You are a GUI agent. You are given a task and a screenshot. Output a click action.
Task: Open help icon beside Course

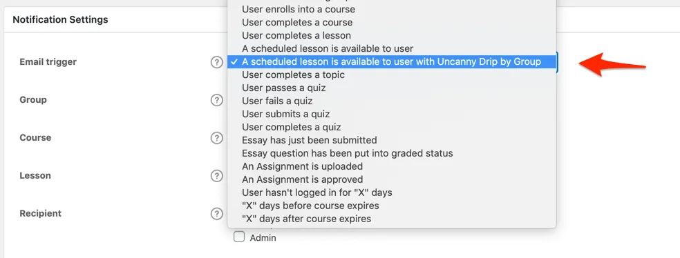click(x=216, y=138)
